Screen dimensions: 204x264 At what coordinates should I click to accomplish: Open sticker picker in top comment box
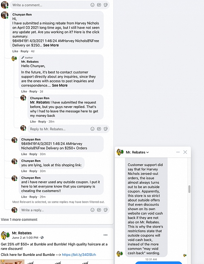(x=105, y=5)
